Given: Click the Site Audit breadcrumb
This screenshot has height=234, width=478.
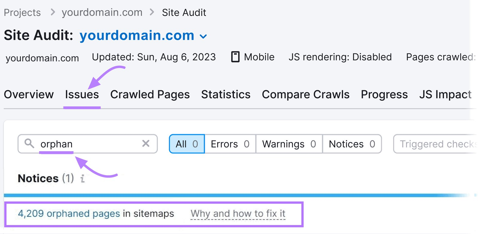Looking at the screenshot, I should pyautogui.click(x=184, y=13).
